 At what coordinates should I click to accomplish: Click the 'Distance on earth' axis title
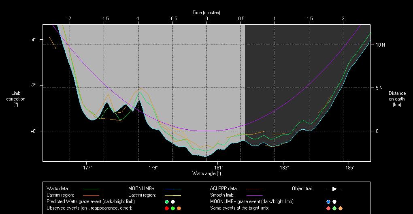coord(397,99)
